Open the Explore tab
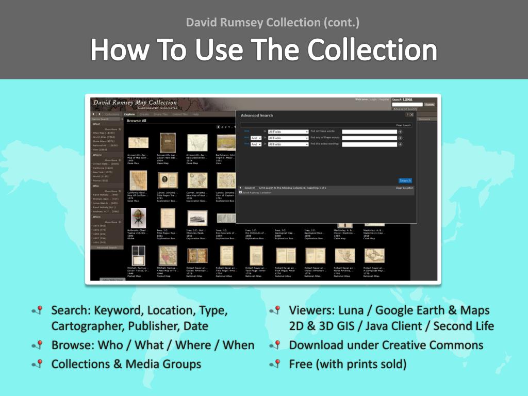 click(129, 114)
